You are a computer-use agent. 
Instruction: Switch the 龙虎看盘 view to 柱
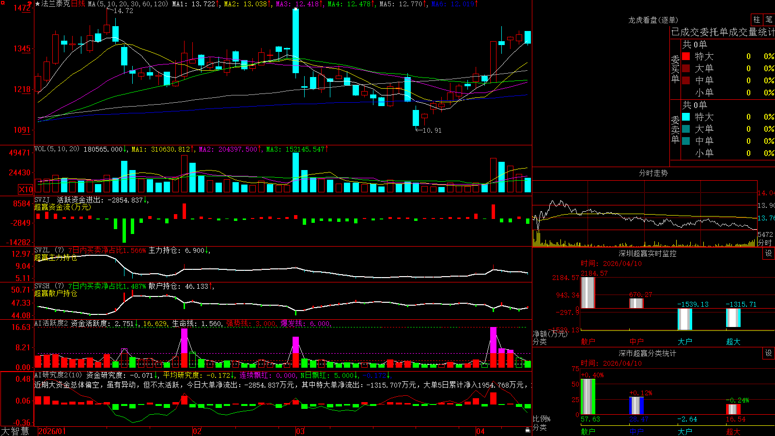coord(757,19)
